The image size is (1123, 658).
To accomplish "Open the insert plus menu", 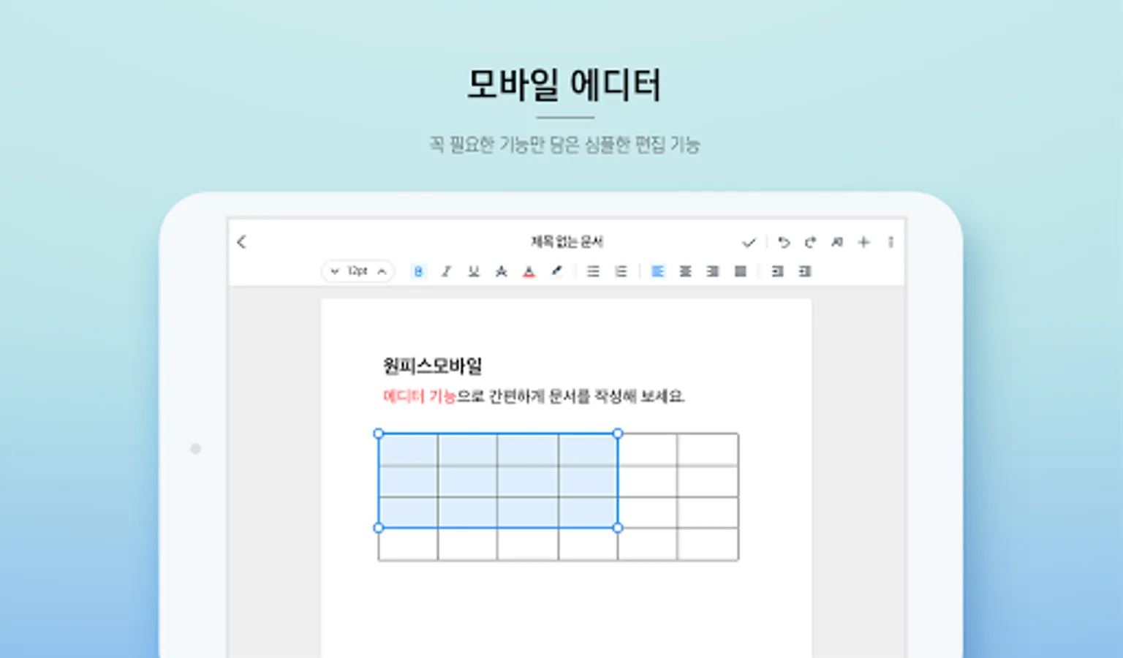I will (864, 242).
